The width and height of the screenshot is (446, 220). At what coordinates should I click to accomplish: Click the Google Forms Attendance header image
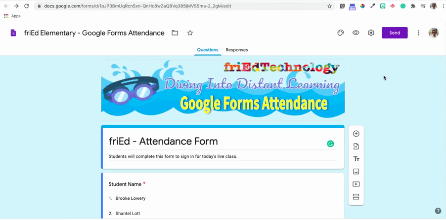point(223,90)
